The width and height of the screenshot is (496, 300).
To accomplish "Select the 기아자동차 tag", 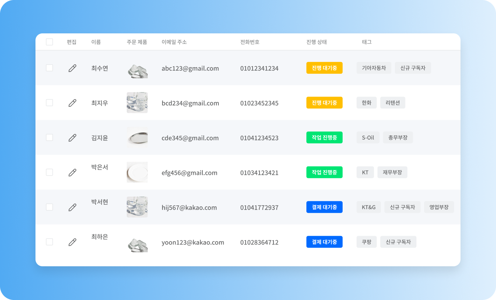I will pyautogui.click(x=374, y=68).
